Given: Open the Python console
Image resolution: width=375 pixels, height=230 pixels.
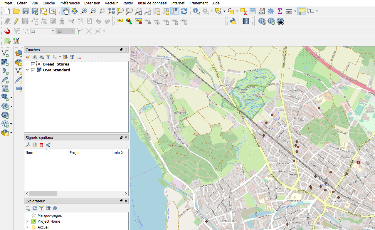Looking at the screenshot, I should (x=233, y=21).
